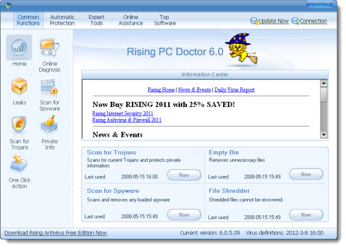The image size is (346, 248).
Task: Open the Daily Virus Report link
Action: [x=234, y=90]
